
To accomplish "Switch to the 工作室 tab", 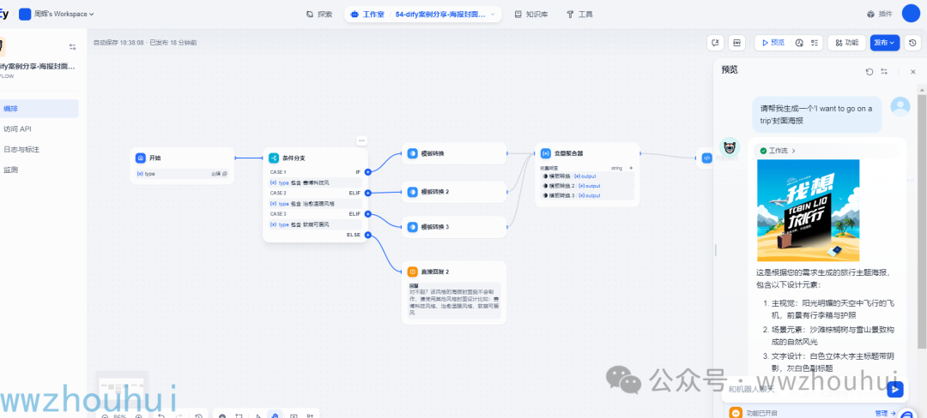I will (x=367, y=15).
